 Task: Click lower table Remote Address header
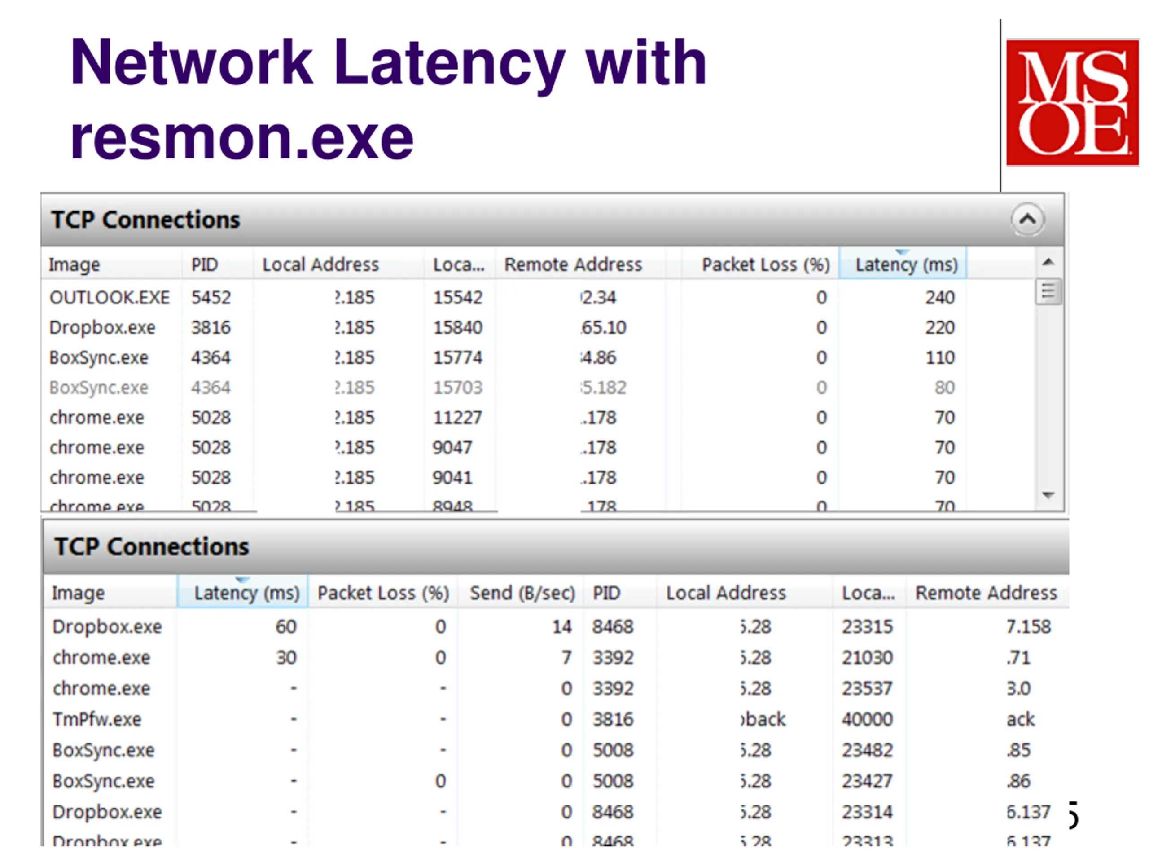(x=987, y=592)
